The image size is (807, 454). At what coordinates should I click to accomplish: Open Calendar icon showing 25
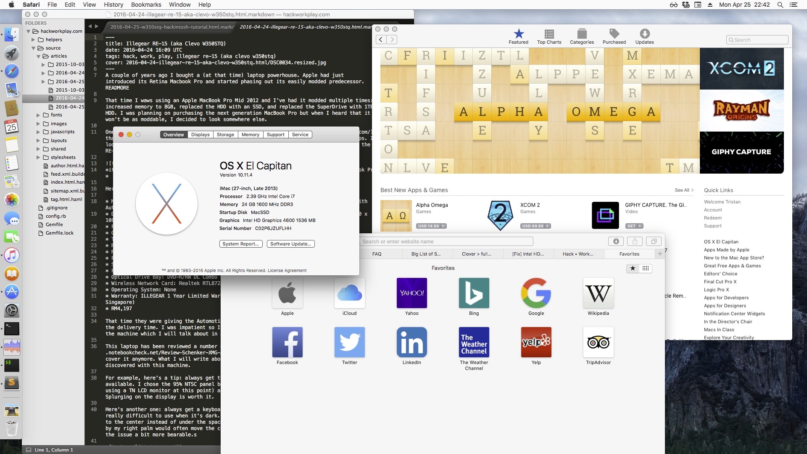point(12,126)
